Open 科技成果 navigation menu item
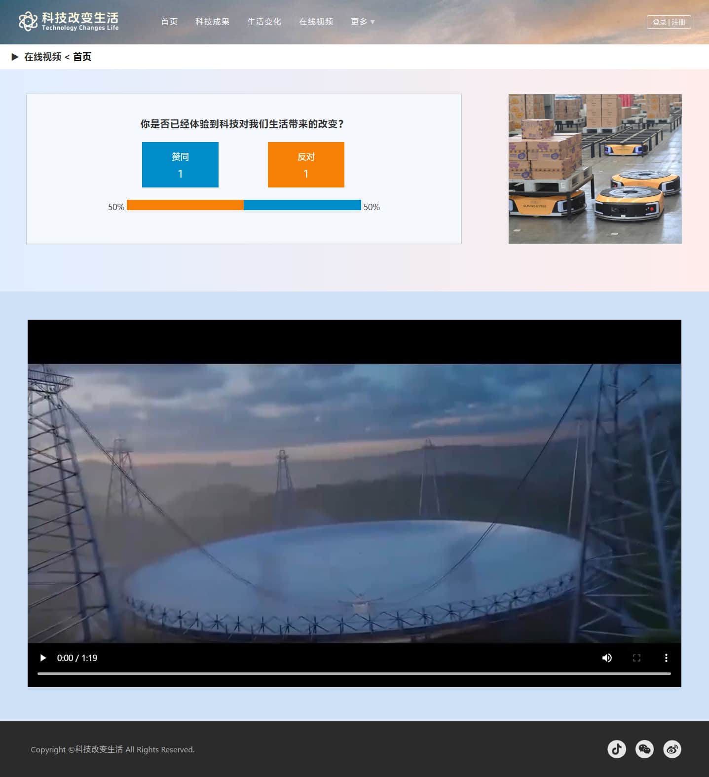This screenshot has width=709, height=777. 212,22
